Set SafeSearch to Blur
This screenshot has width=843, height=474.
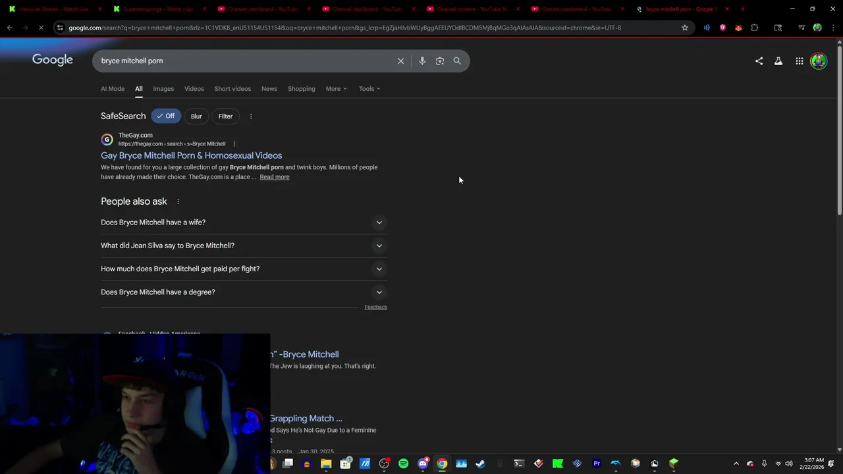196,117
